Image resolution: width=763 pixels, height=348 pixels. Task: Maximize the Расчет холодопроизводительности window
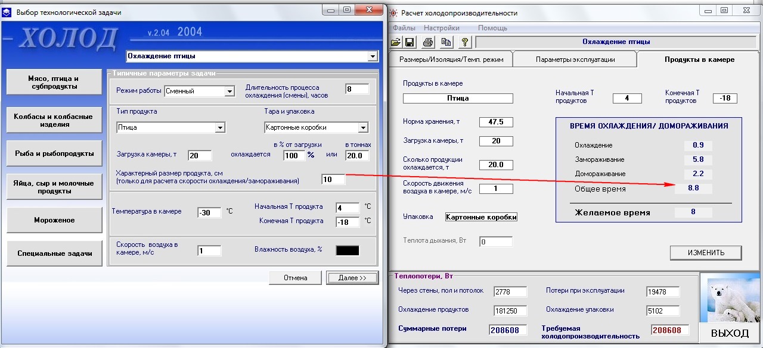point(724,10)
